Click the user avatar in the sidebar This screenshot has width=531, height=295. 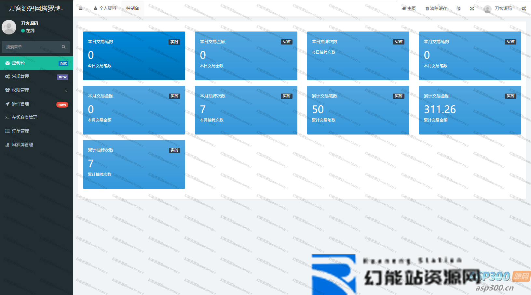[9, 27]
